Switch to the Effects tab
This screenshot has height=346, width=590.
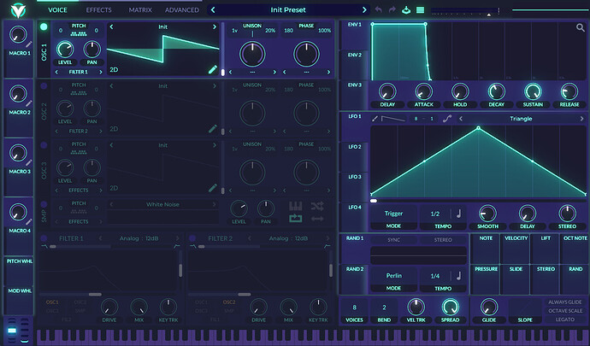pyautogui.click(x=98, y=9)
